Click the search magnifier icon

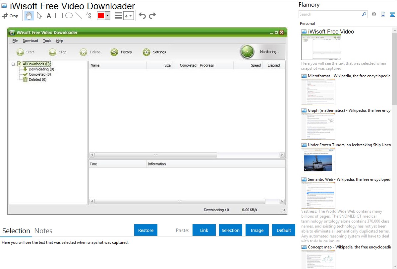click(364, 14)
